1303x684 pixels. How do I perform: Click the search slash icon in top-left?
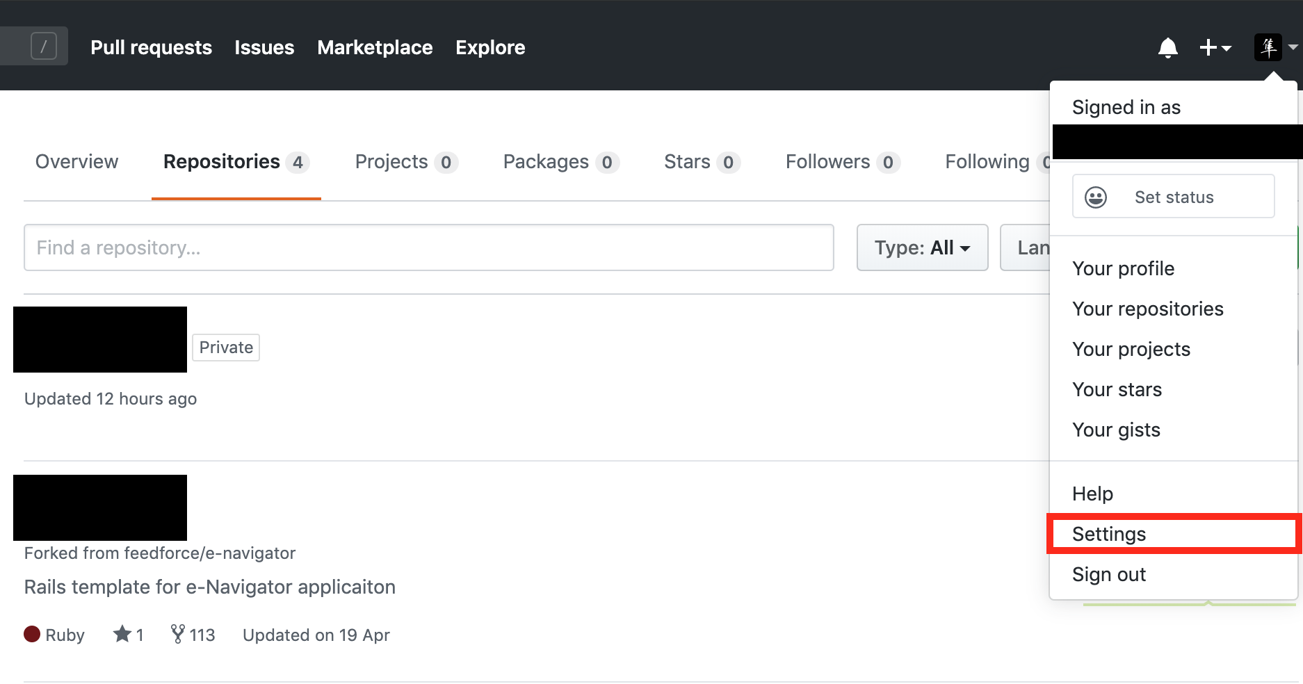pyautogui.click(x=43, y=46)
